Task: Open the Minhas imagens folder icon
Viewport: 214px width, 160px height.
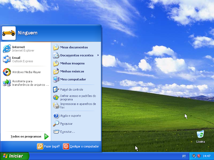Action: [56, 63]
